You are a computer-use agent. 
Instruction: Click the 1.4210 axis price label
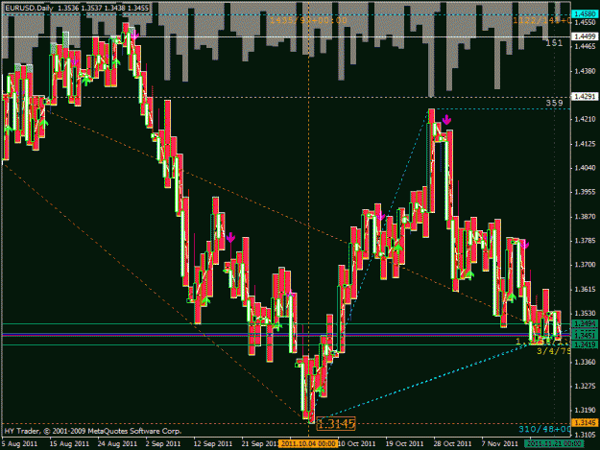tap(585, 119)
